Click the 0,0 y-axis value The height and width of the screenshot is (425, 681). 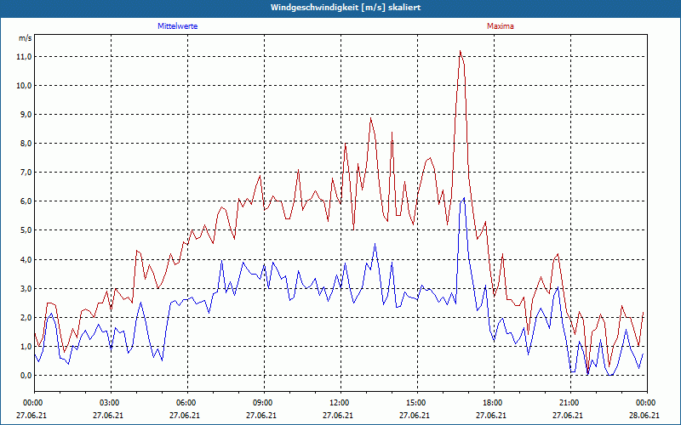pos(26,376)
